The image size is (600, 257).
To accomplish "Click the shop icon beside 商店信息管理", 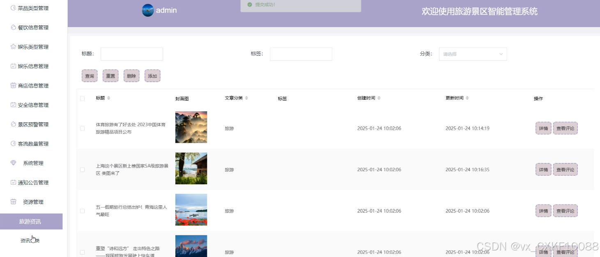I will [x=13, y=85].
